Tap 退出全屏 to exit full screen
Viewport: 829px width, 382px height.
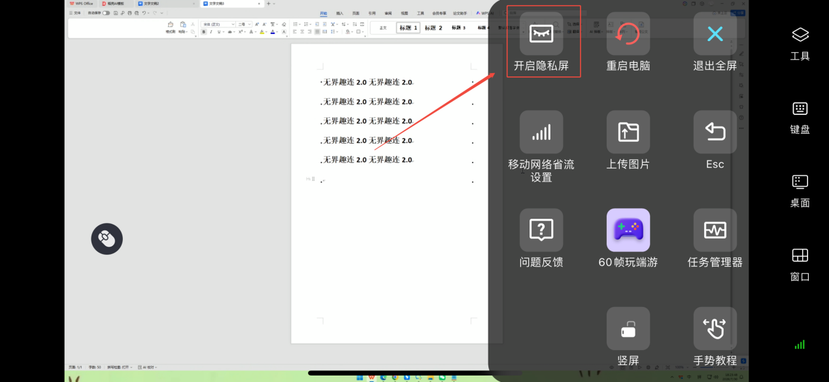715,33
